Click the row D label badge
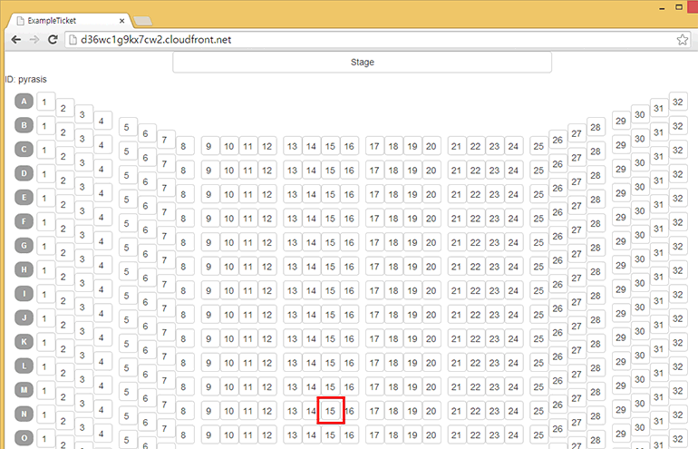Image resolution: width=698 pixels, height=449 pixels. tap(24, 173)
